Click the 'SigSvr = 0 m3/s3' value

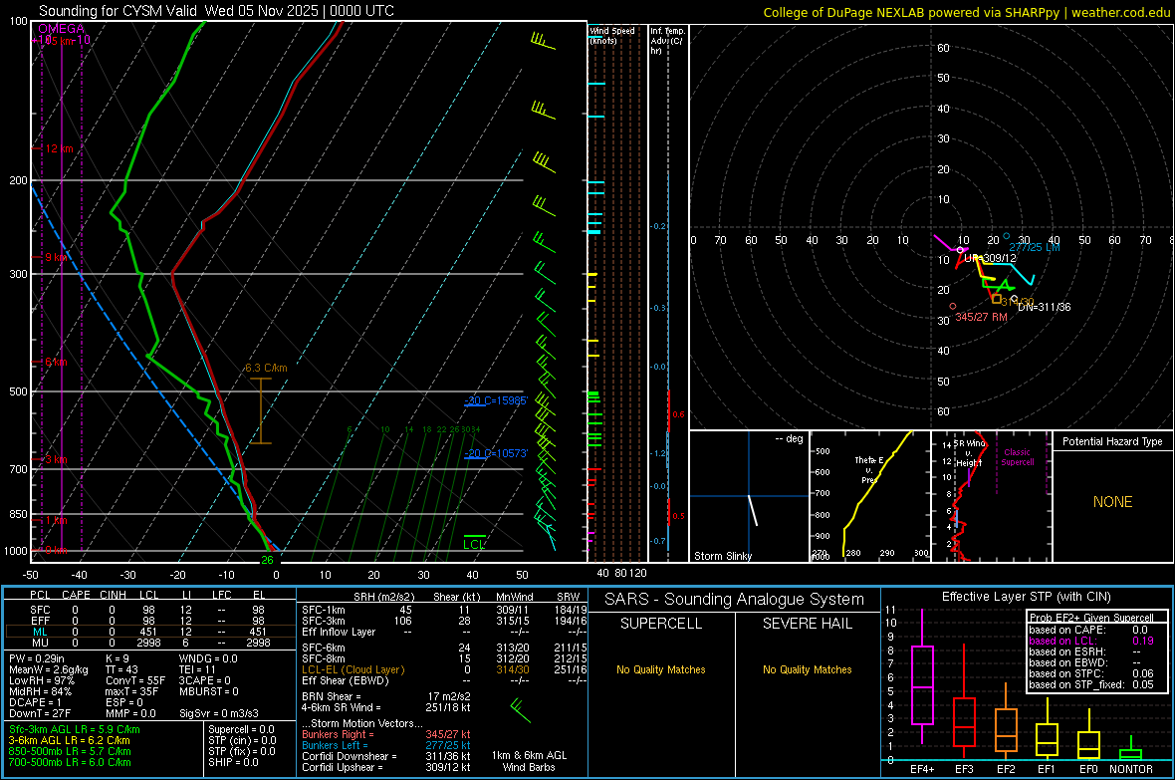tap(219, 713)
